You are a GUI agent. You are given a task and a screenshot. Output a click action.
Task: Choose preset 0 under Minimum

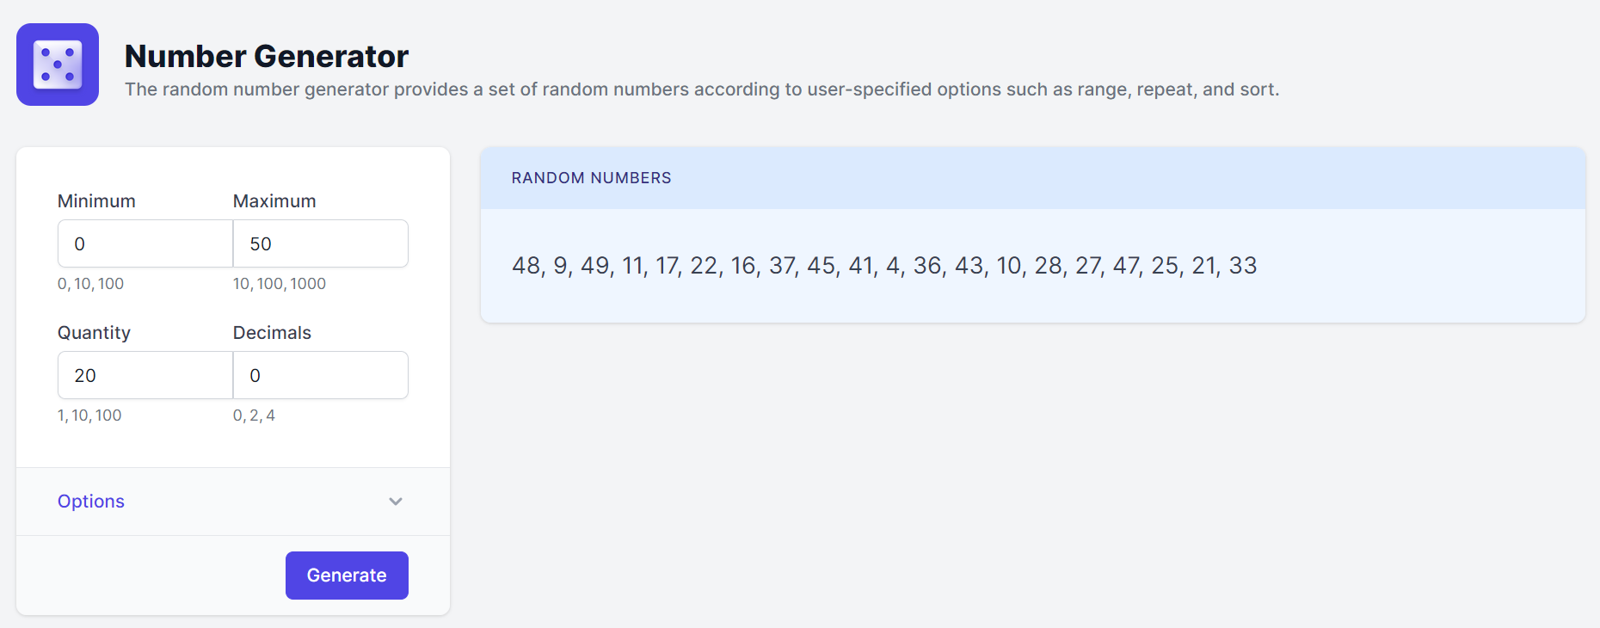(x=62, y=284)
